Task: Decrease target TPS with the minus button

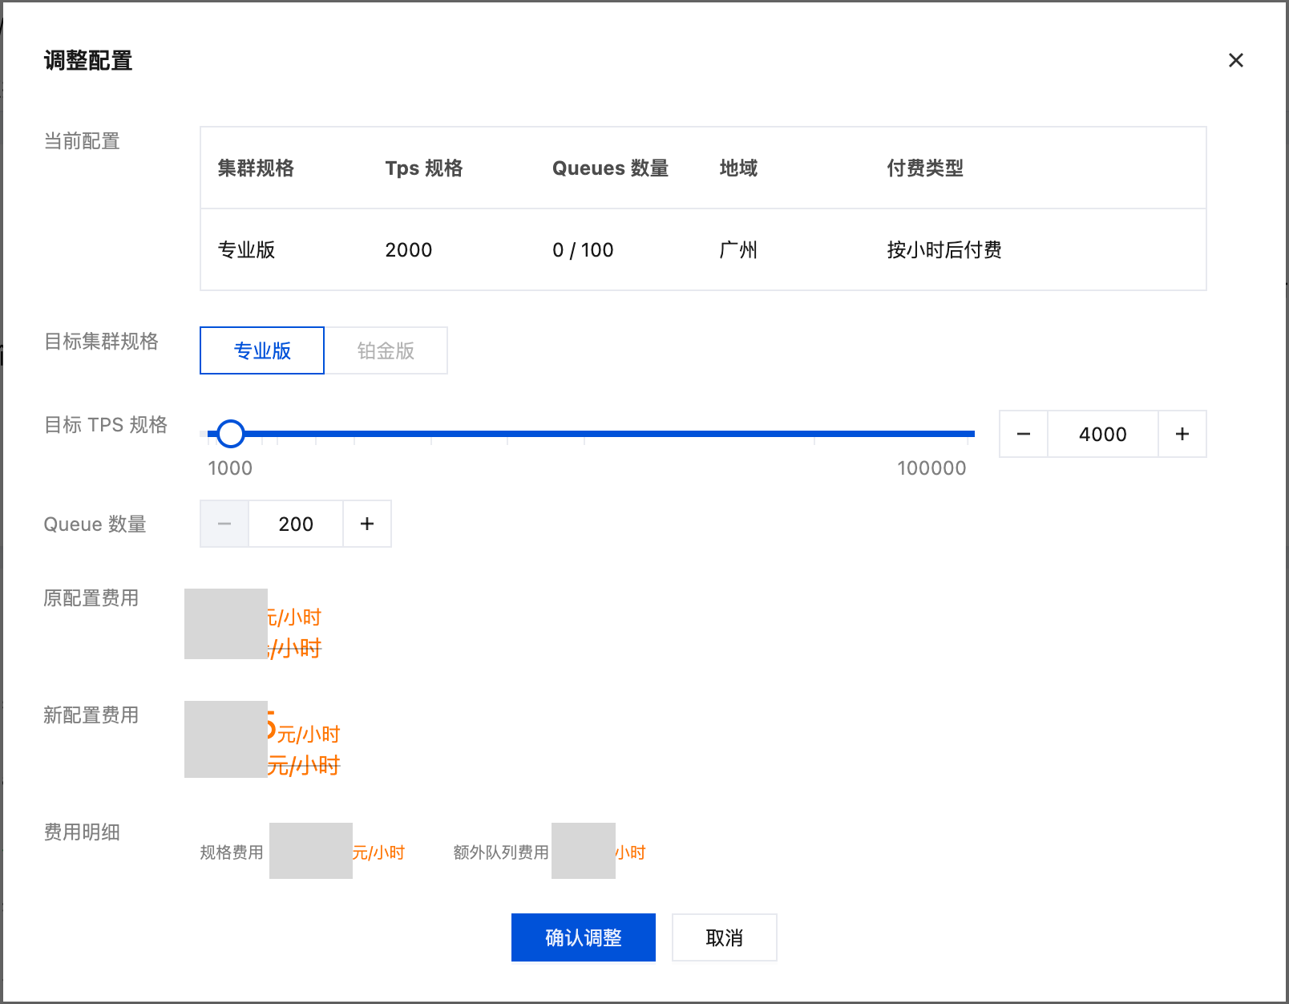Action: coord(1023,434)
